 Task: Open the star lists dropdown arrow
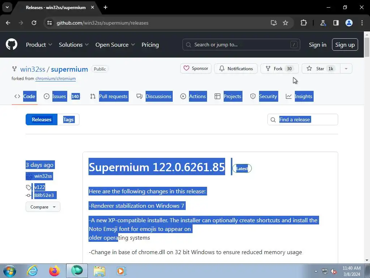pyautogui.click(x=346, y=68)
